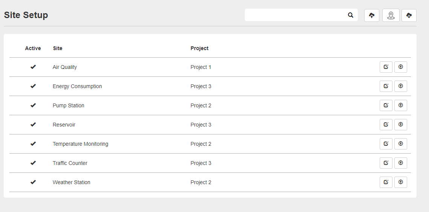
Task: Click upload arrow for Reservoir row
Action: (x=401, y=125)
